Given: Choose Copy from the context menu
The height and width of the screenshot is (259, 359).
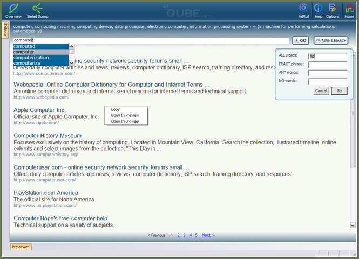Looking at the screenshot, I should (115, 109).
